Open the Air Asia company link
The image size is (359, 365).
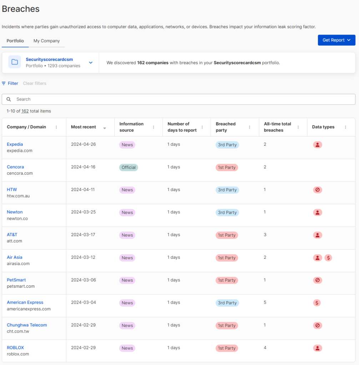pyautogui.click(x=15, y=257)
